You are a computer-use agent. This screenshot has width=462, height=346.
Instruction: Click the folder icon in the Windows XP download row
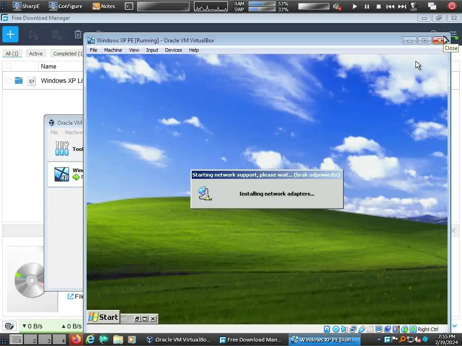point(18,80)
